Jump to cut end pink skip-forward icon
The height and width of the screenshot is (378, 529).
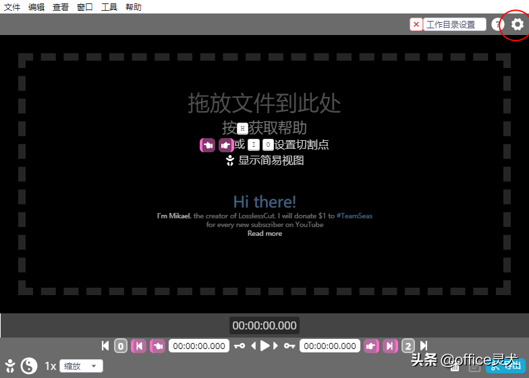(x=390, y=346)
